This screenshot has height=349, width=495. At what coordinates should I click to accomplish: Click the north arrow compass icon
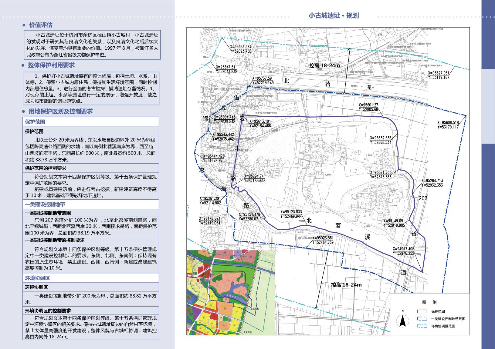[x=403, y=320]
